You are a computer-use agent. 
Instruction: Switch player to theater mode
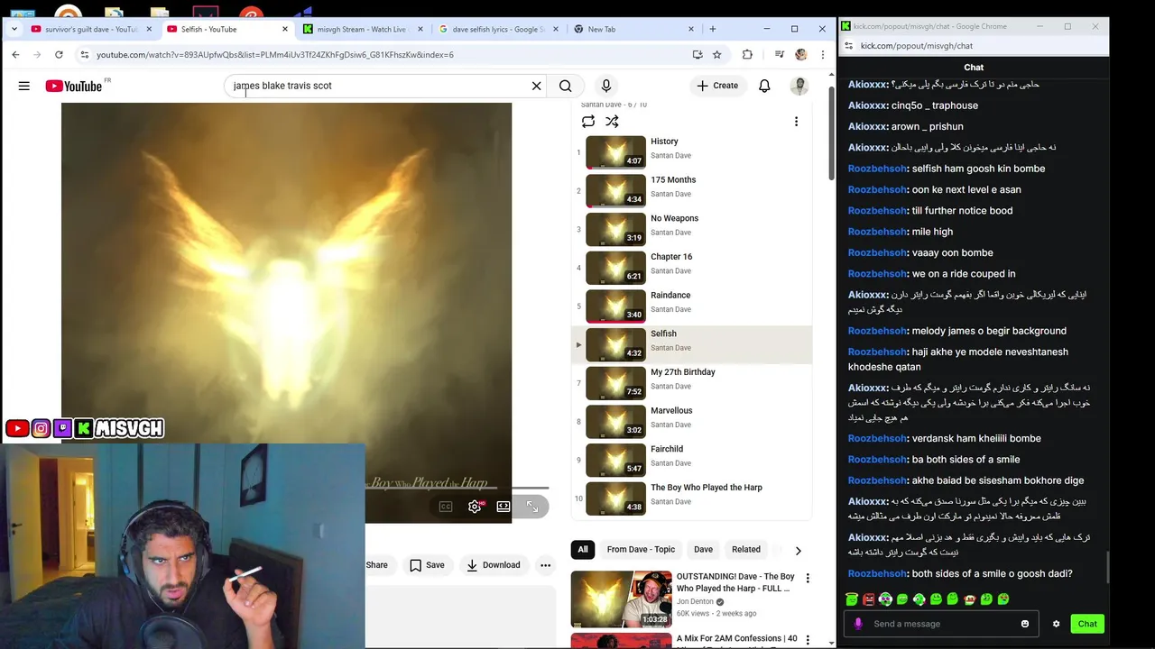click(x=504, y=507)
